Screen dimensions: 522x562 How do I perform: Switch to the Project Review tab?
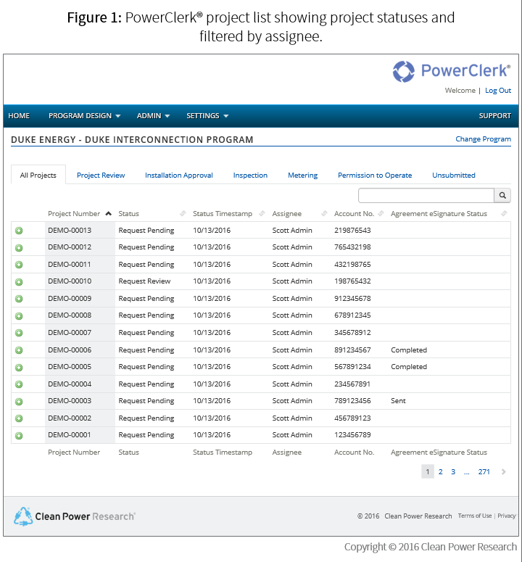pos(101,175)
